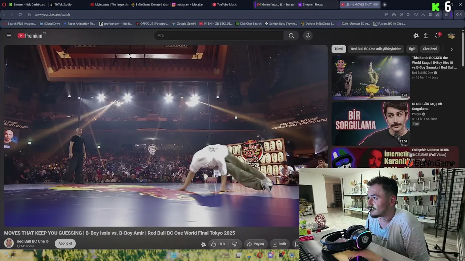Reload the page in the browser
Screen dimensions: 465x261
(20, 14)
